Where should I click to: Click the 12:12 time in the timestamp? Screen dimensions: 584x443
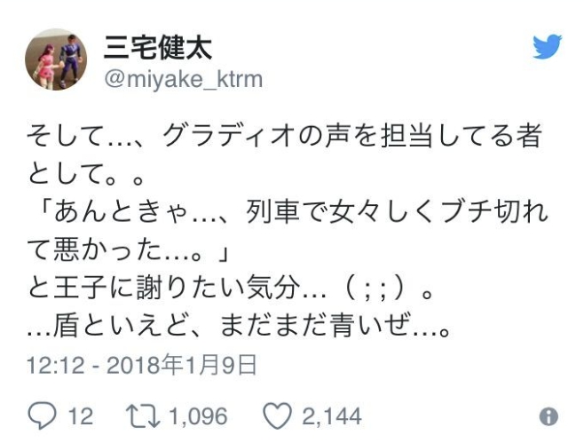[53, 365]
